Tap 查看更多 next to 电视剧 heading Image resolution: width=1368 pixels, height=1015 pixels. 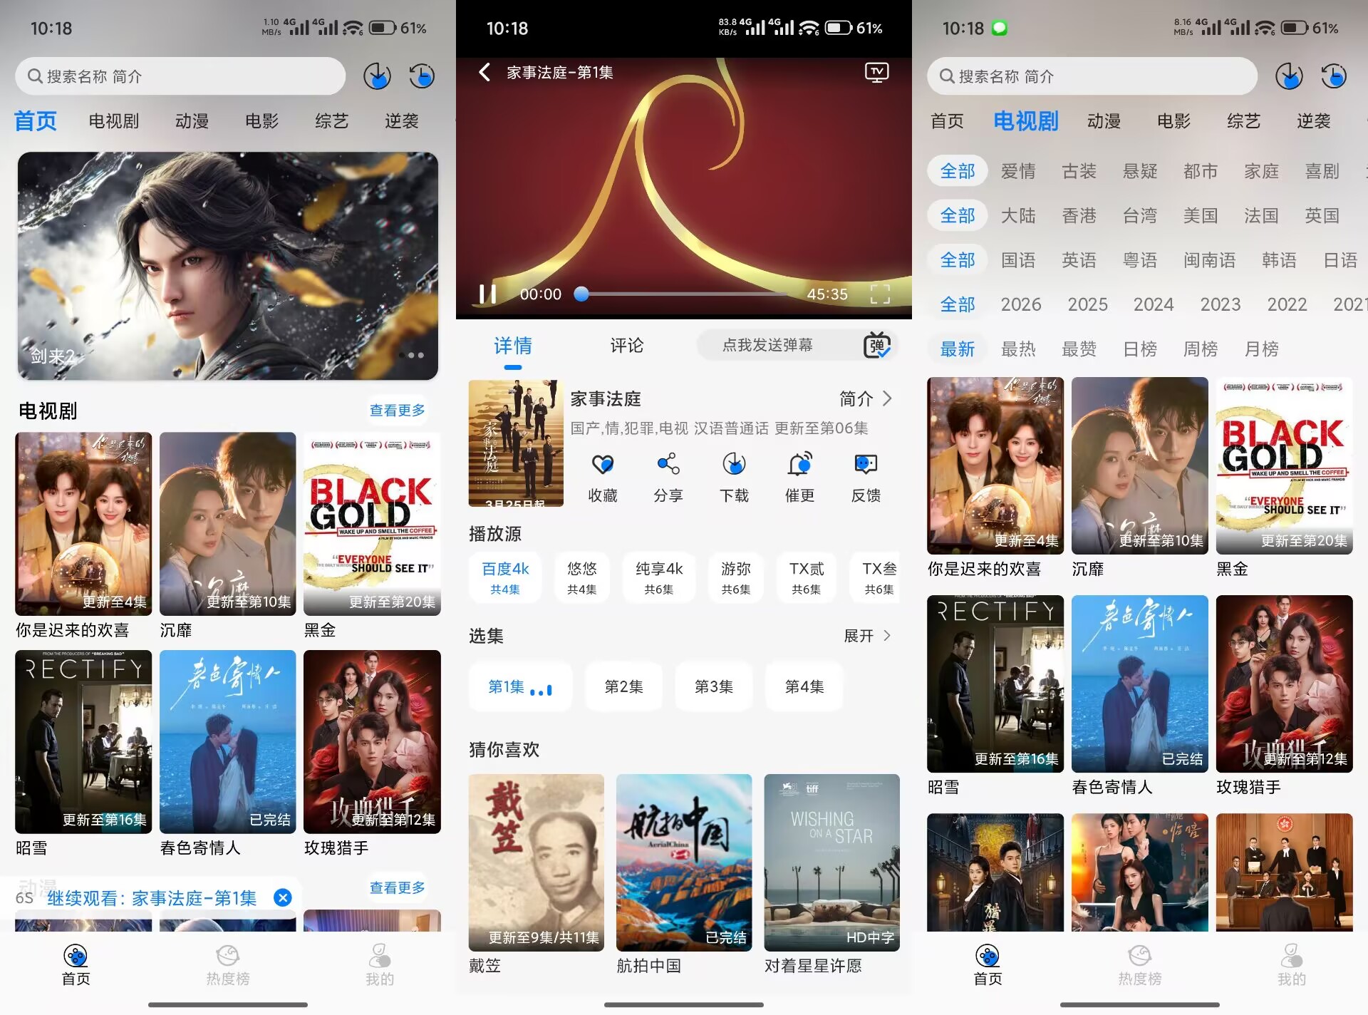pos(397,411)
